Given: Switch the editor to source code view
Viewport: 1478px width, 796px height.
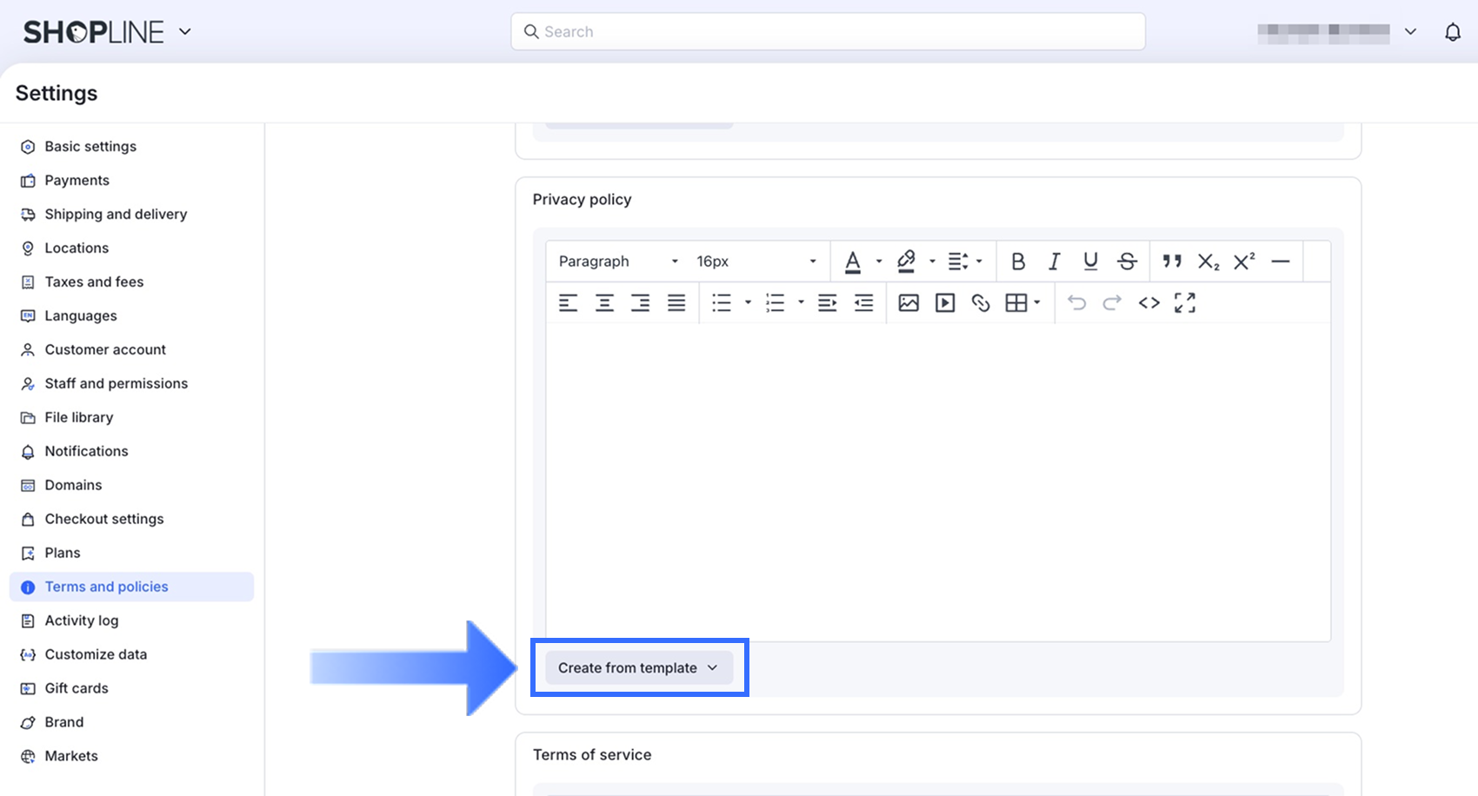Looking at the screenshot, I should point(1148,302).
